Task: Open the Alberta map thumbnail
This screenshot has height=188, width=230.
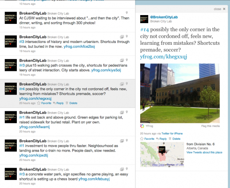Action: (162, 154)
